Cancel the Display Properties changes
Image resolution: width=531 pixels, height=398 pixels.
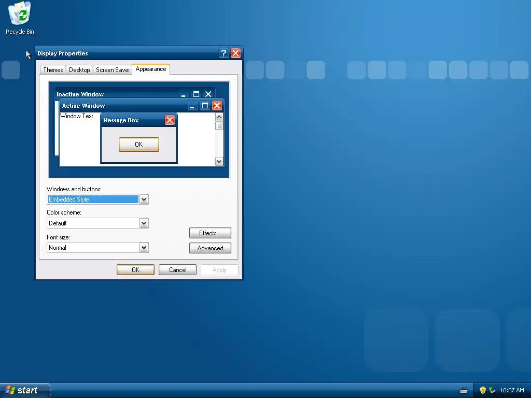[177, 269]
